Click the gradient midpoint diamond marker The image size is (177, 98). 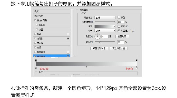pos(86,67)
